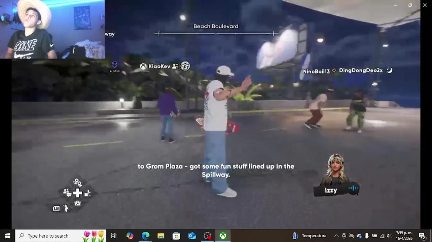Click the diamond icon after NinoBoii13
This screenshot has width=432, height=242.
[334, 71]
